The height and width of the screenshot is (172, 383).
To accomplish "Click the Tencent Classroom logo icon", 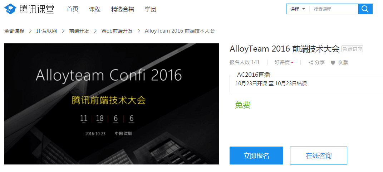I will tap(10, 9).
